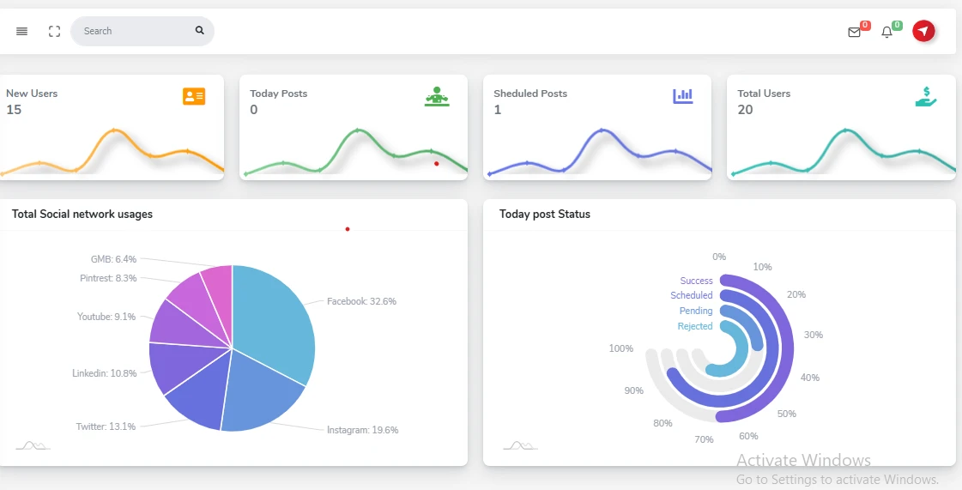This screenshot has height=490, width=962.
Task: Click the Pending legend label
Action: point(695,311)
